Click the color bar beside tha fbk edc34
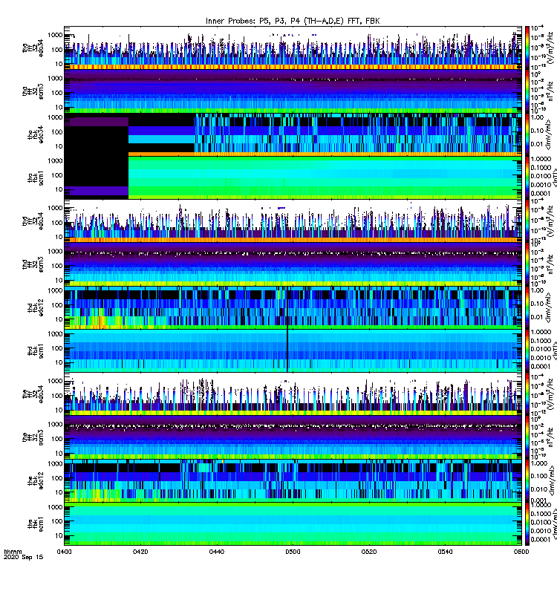This screenshot has width=557, height=594. click(x=527, y=135)
